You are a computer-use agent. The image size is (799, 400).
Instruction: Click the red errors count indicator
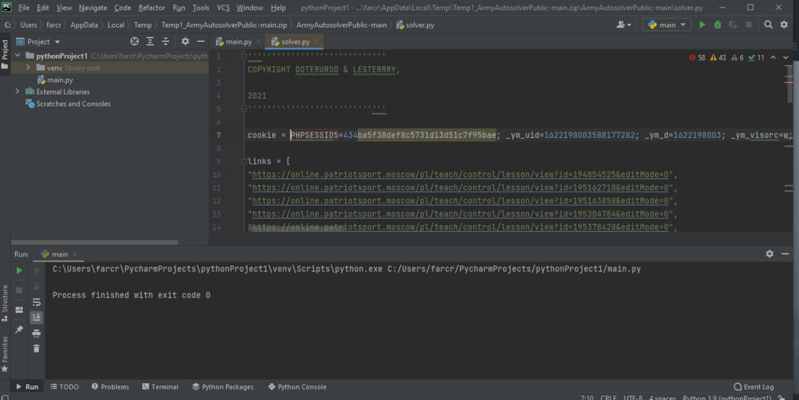point(697,57)
